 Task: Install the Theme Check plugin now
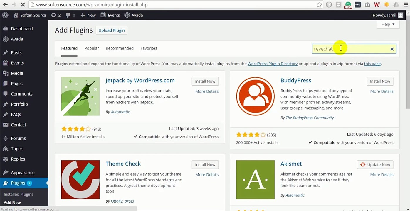pos(205,164)
